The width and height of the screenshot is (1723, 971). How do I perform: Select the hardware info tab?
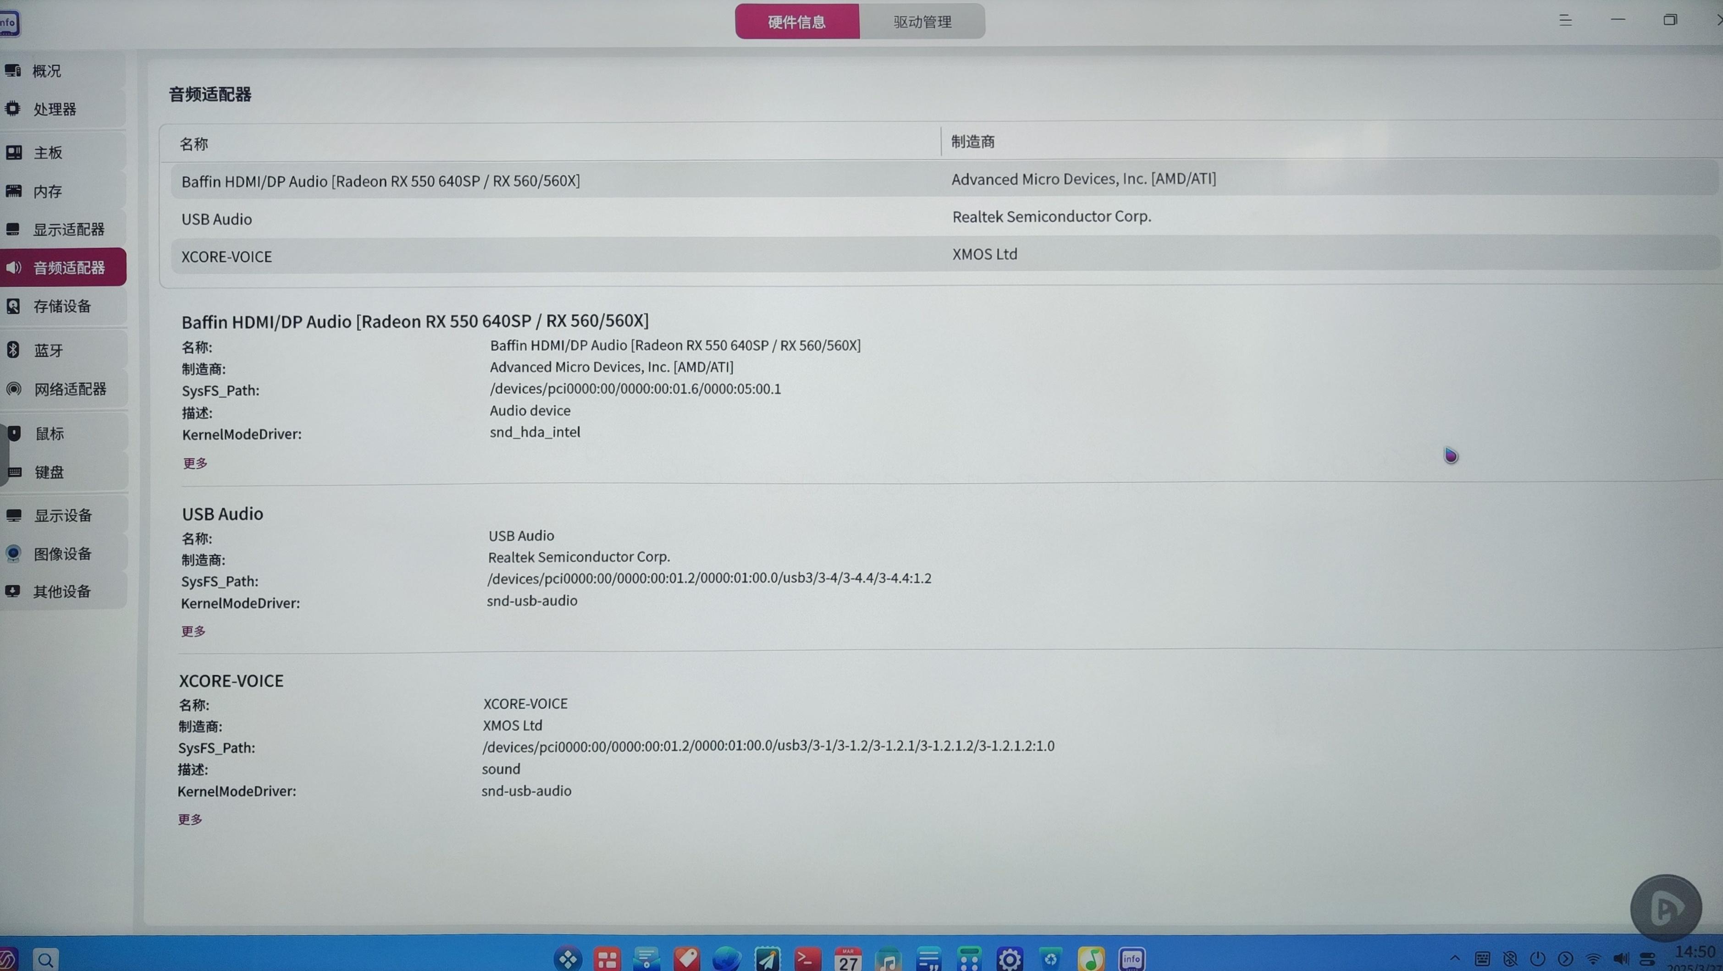797,22
